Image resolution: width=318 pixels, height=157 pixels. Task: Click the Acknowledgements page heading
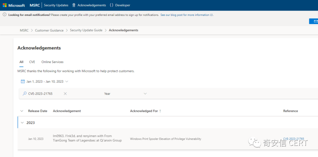pyautogui.click(x=39, y=48)
